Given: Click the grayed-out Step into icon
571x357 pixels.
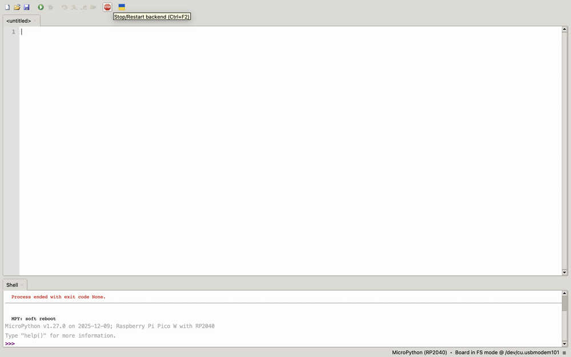Looking at the screenshot, I should [x=74, y=7].
